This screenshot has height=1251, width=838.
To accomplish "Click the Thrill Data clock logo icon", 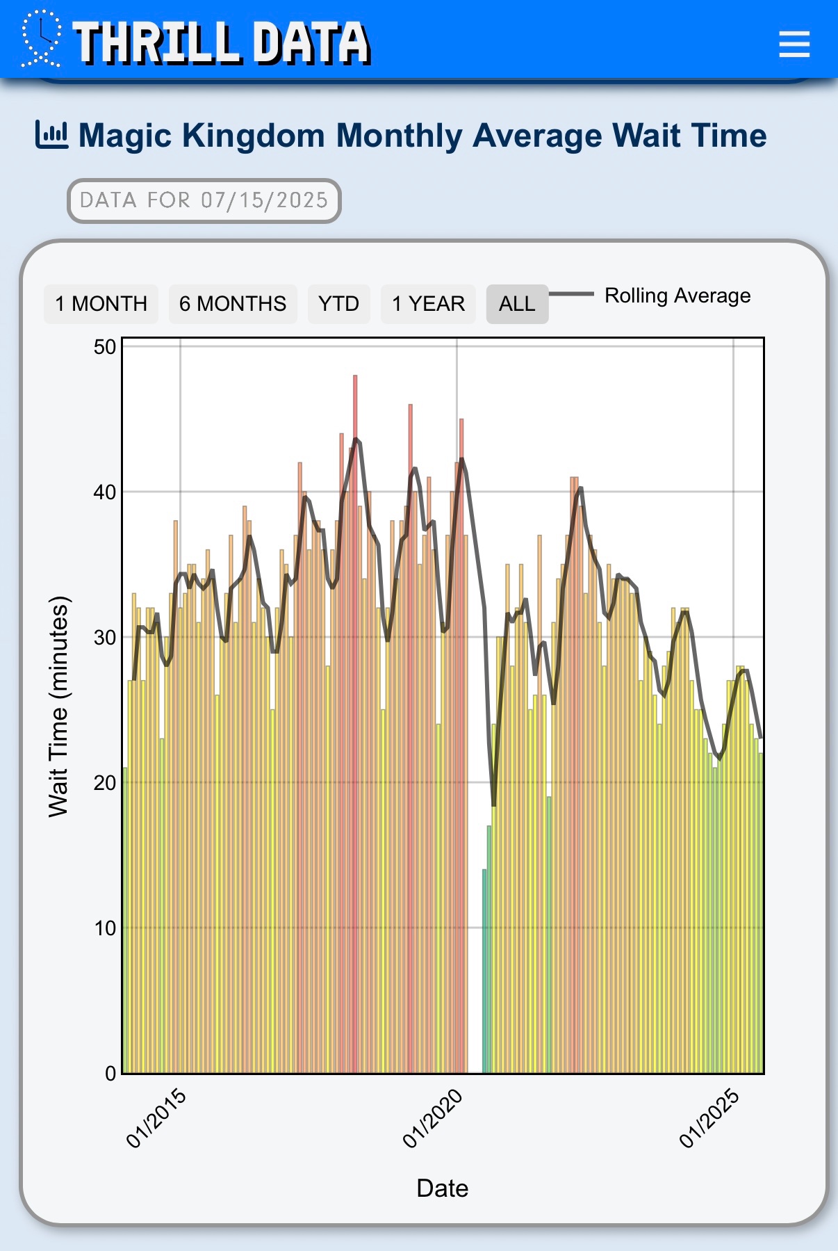I will tap(42, 39).
